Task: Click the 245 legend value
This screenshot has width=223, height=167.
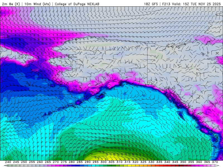Action: (x=16, y=162)
